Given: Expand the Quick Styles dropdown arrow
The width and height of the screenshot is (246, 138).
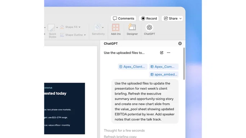Looking at the screenshot, I should click(x=57, y=28).
